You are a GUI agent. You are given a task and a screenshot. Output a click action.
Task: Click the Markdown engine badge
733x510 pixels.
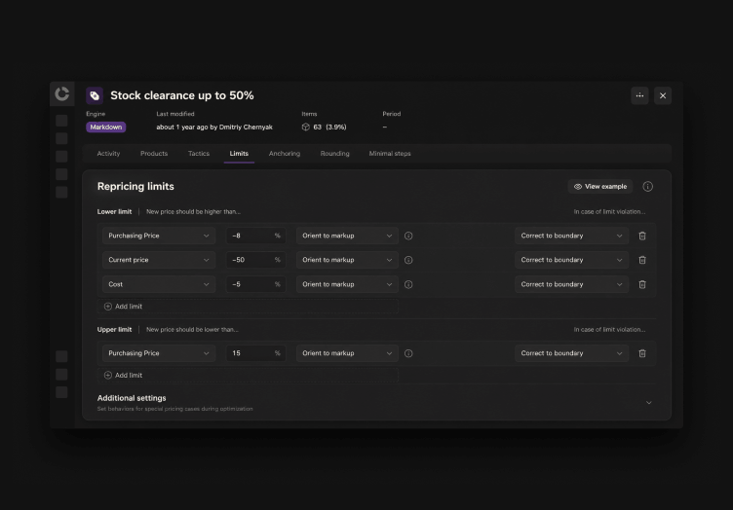105,127
